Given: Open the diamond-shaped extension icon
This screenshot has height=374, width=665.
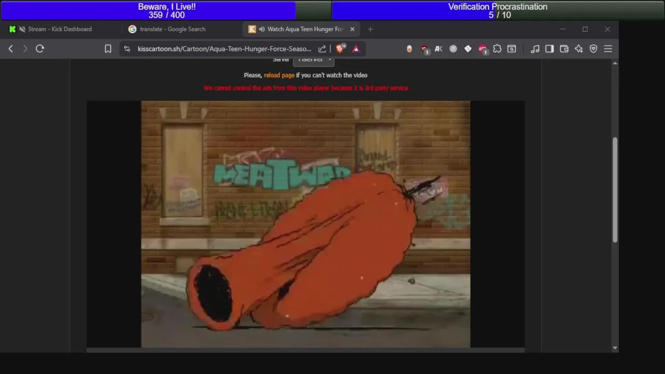Looking at the screenshot, I should 468,49.
